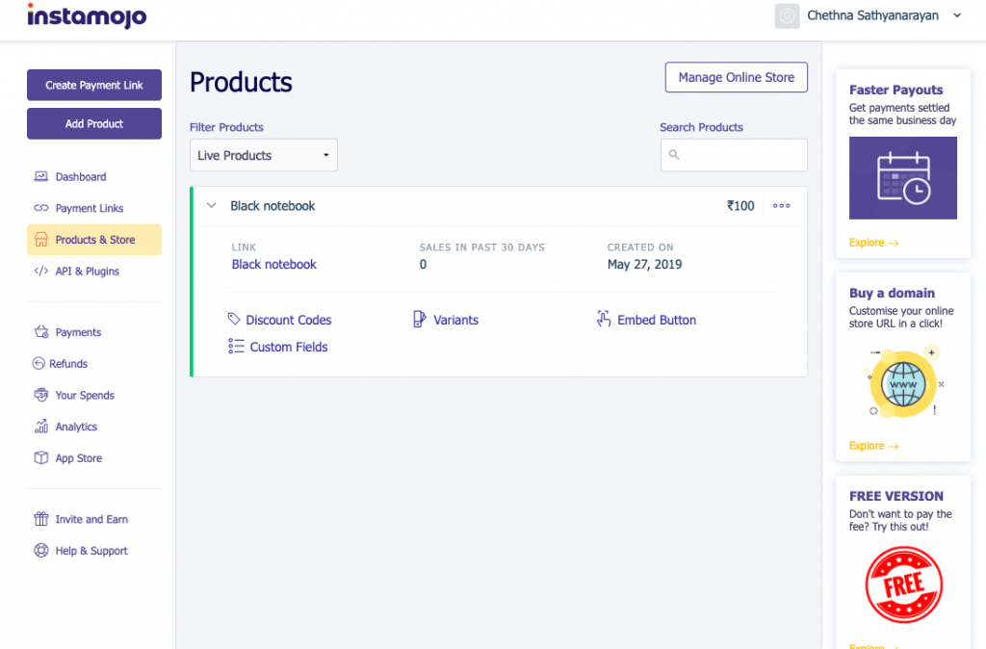Click the Payment Links chain icon
This screenshot has height=649, width=986.
(x=40, y=208)
